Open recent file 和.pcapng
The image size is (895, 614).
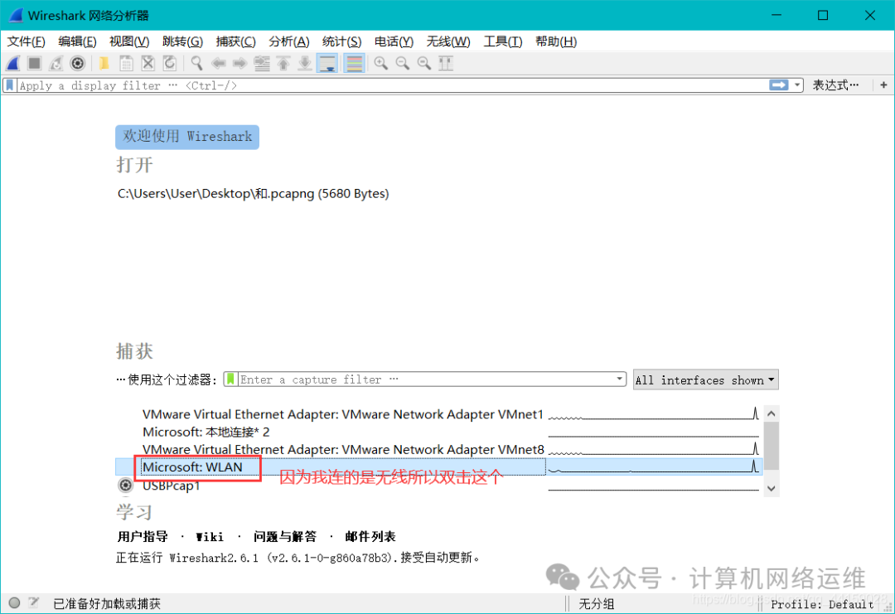[253, 193]
